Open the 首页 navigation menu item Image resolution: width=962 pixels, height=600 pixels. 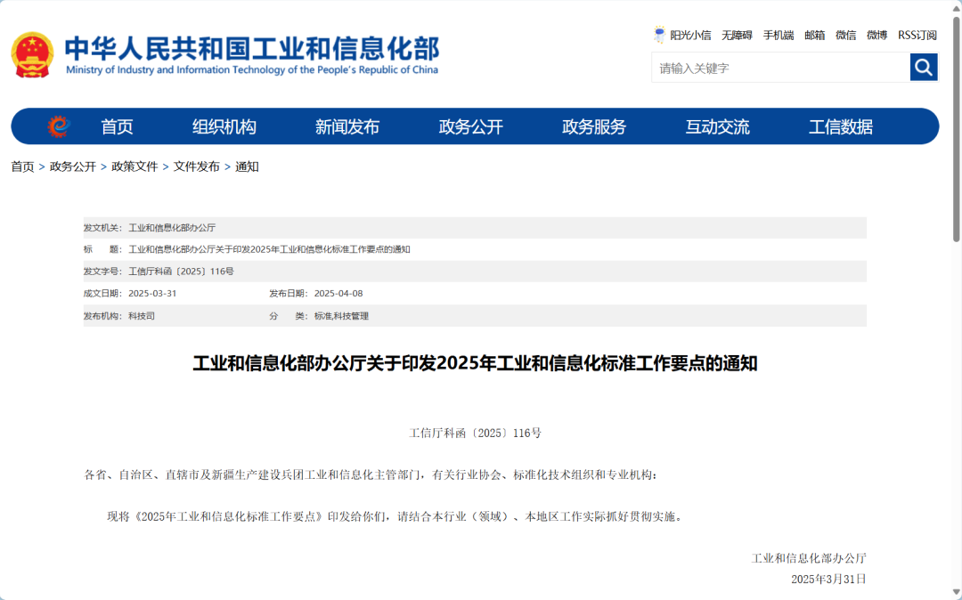pyautogui.click(x=117, y=127)
